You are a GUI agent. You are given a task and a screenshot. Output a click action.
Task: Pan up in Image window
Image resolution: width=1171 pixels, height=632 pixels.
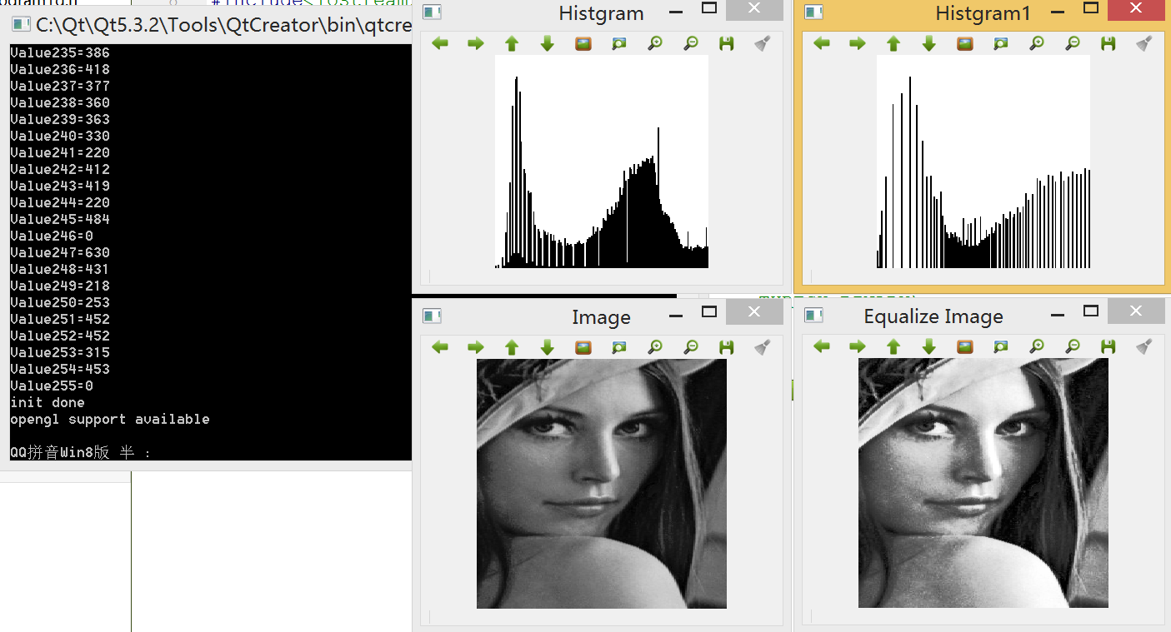[x=512, y=347]
